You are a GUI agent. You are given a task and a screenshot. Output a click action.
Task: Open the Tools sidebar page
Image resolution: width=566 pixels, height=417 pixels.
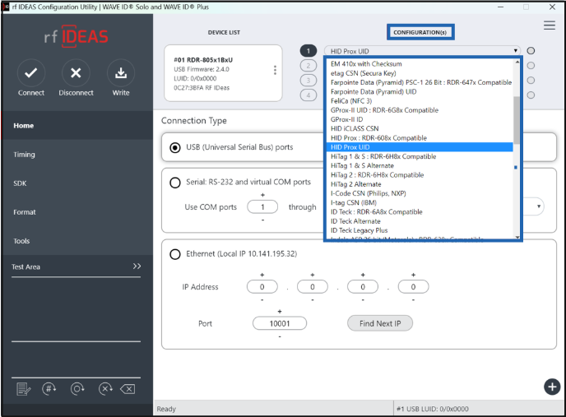(x=77, y=241)
